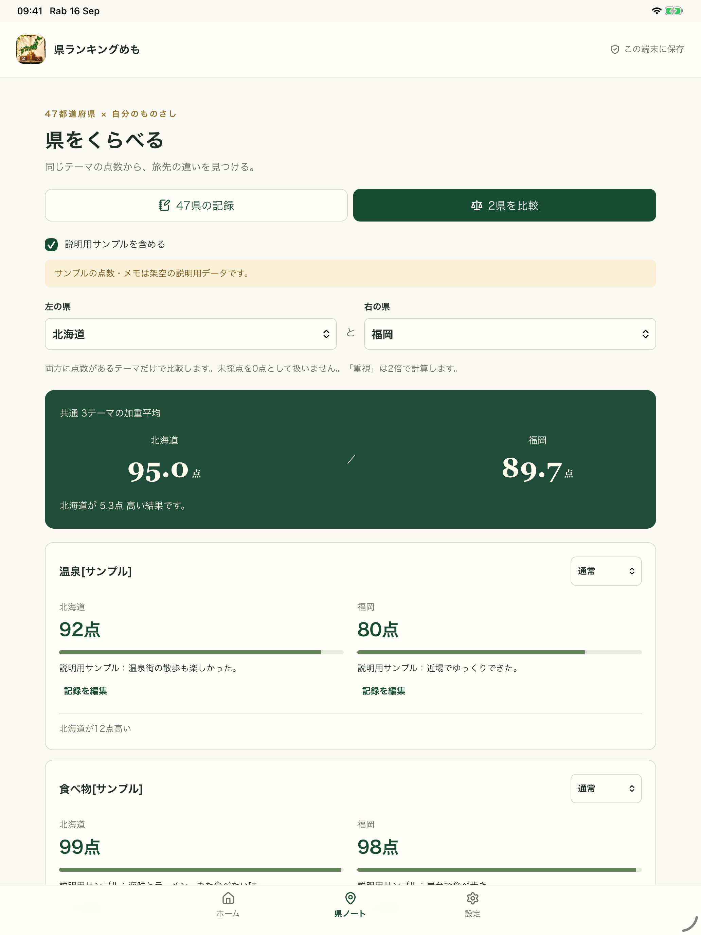Select the 2県を比較 tab
701x935 pixels.
[504, 206]
